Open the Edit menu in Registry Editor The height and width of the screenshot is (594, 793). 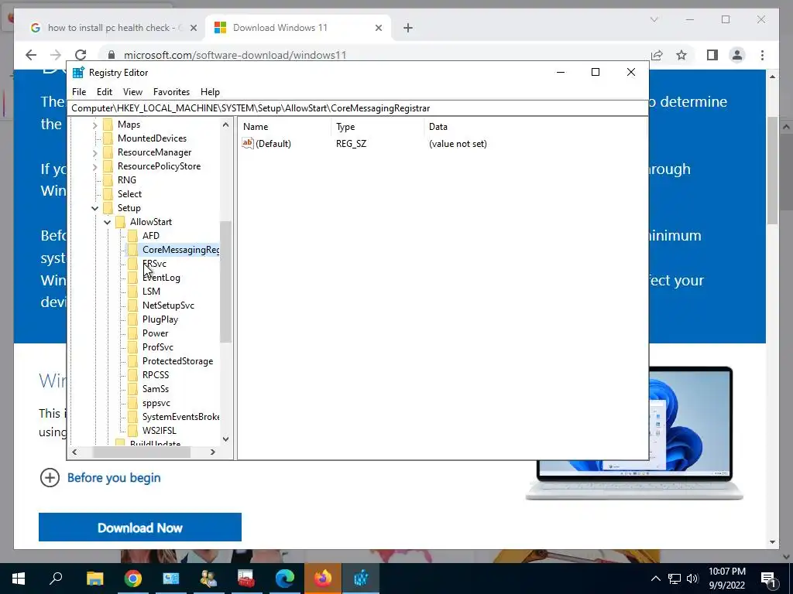click(105, 92)
